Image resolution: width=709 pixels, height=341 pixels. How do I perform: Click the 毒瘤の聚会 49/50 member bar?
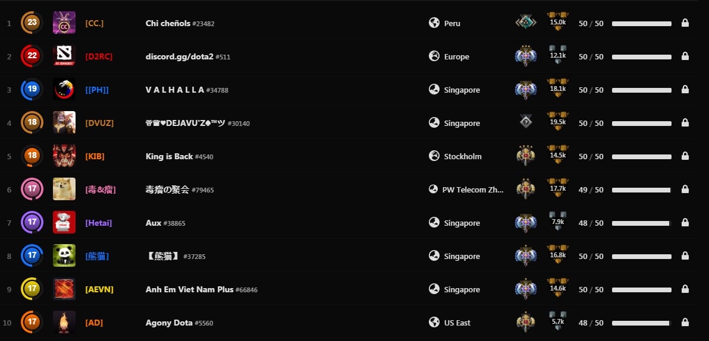pyautogui.click(x=641, y=190)
